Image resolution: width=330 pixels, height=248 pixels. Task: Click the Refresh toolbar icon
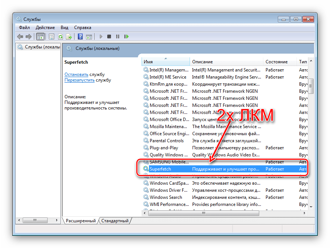(60, 36)
